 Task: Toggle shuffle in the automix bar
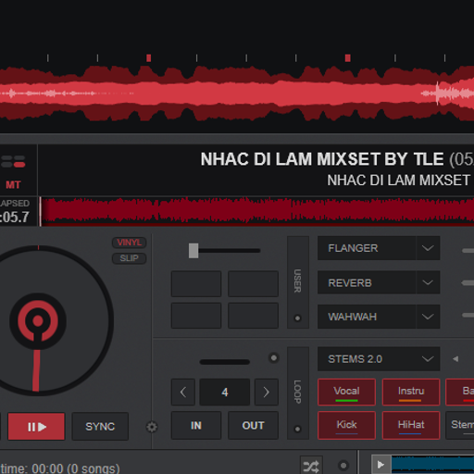click(x=311, y=466)
